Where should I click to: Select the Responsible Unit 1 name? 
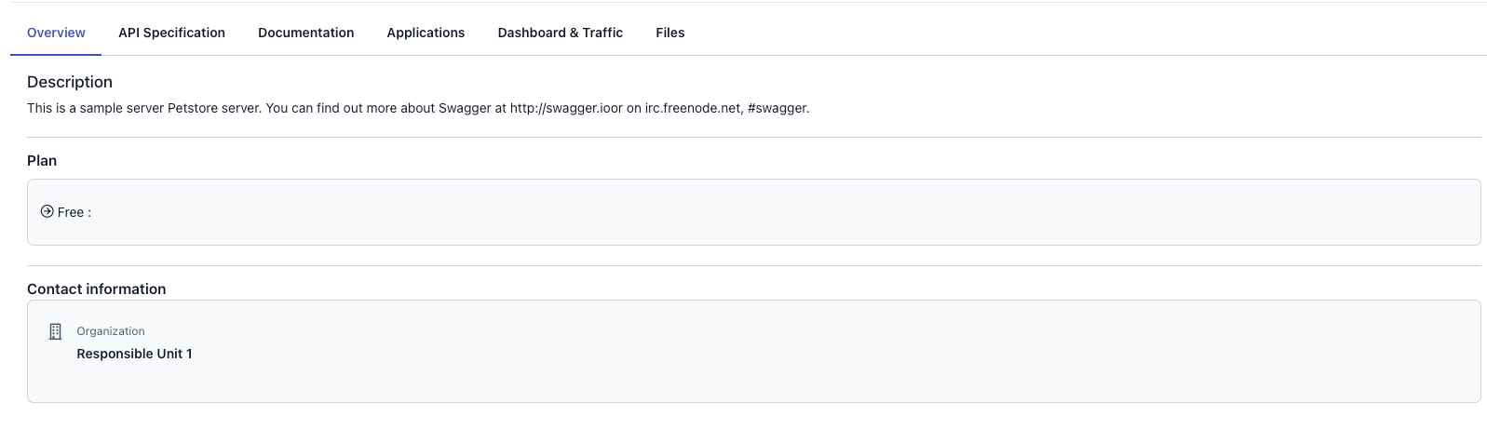[134, 354]
